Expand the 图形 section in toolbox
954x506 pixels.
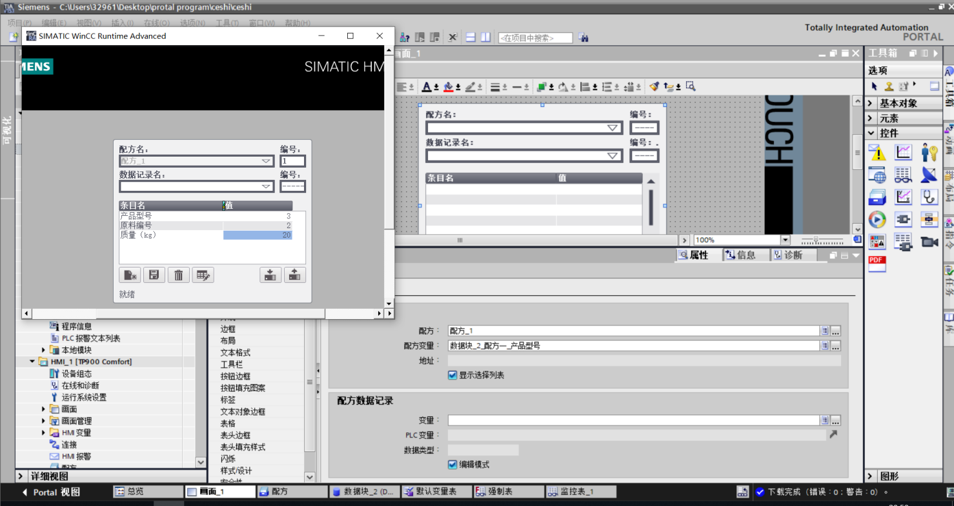tap(871, 476)
